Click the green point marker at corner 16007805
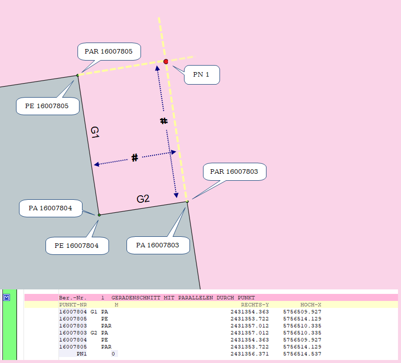 point(77,75)
